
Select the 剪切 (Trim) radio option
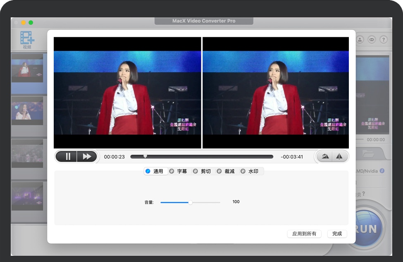(x=195, y=171)
